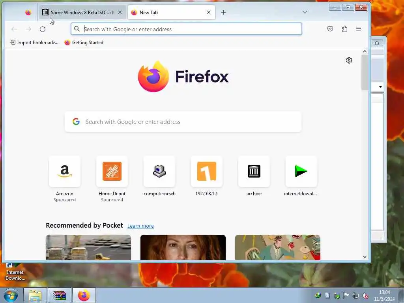Click the page scrollbar down arrow
The height and width of the screenshot is (303, 404).
(365, 257)
